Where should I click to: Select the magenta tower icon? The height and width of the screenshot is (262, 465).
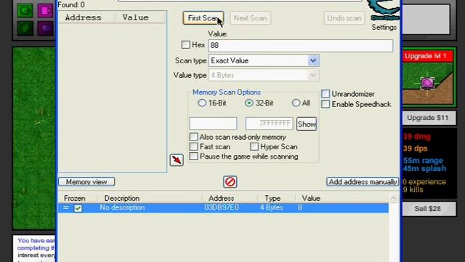click(45, 11)
